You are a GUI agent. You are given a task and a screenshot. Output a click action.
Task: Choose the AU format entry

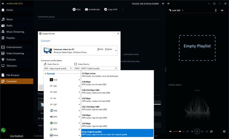click(x=62, y=98)
